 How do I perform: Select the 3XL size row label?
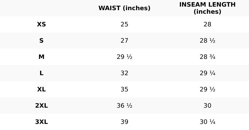(41, 122)
